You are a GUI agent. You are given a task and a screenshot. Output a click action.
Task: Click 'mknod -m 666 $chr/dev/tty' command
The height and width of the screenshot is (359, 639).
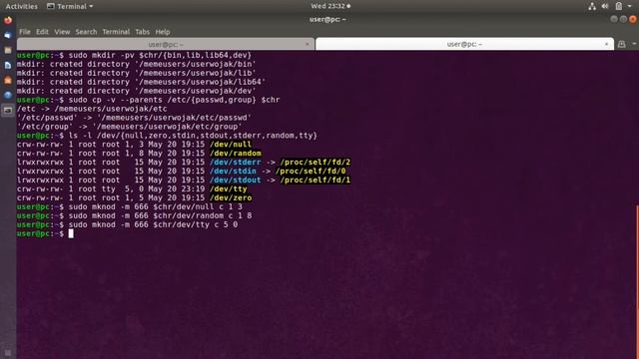coord(153,225)
